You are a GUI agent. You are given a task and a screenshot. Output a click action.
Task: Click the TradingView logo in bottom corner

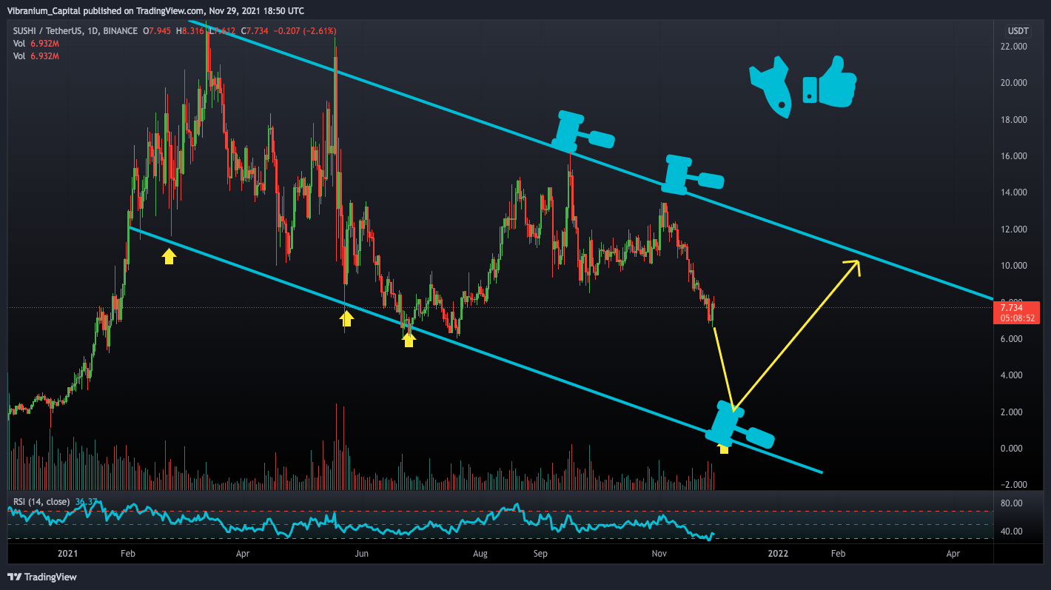pyautogui.click(x=42, y=577)
